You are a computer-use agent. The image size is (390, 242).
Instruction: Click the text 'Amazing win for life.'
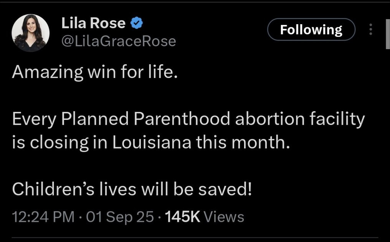(95, 72)
